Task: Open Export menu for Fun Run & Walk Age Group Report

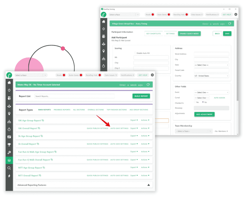Action: [134, 152]
